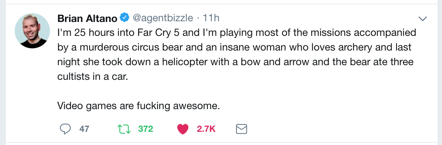
Task: Click the 372 retweets count
Action: click(x=145, y=129)
